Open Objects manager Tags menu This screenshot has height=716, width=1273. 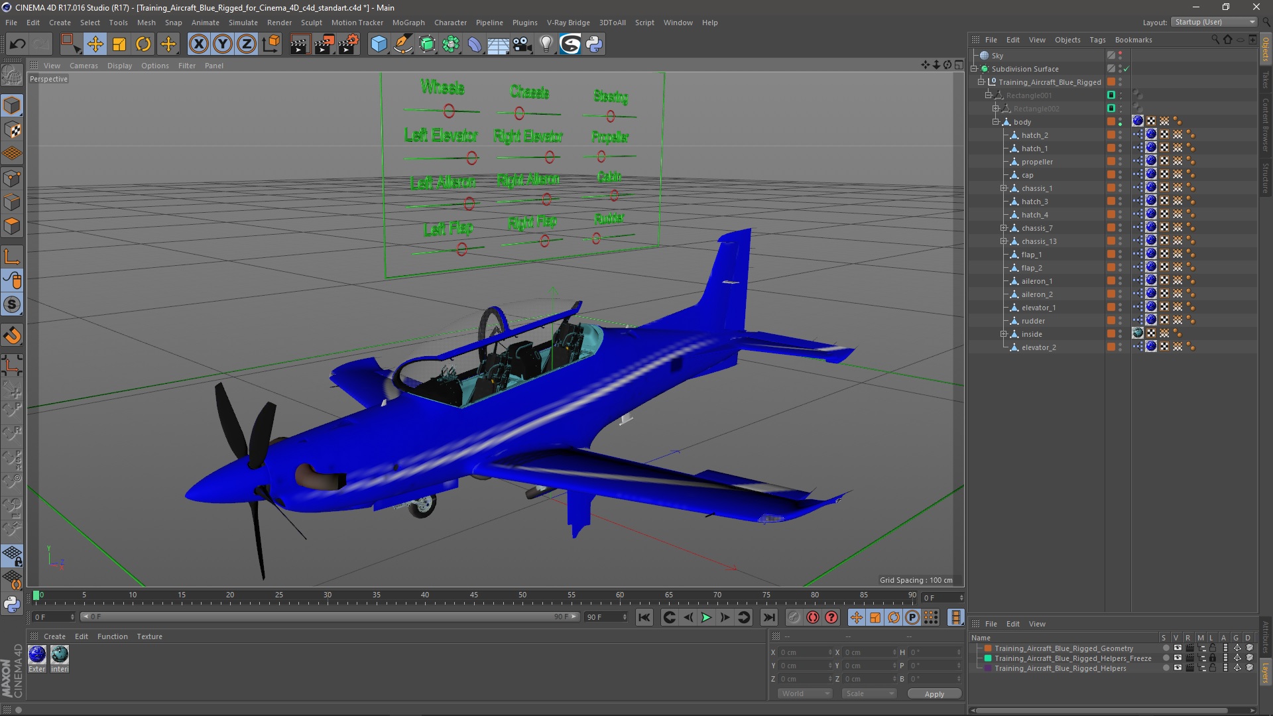[1097, 40]
